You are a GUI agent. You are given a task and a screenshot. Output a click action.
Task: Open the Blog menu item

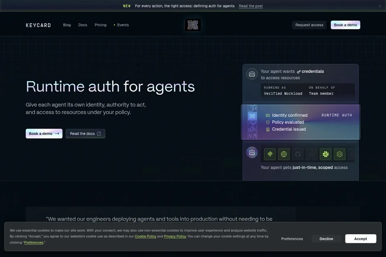(67, 25)
